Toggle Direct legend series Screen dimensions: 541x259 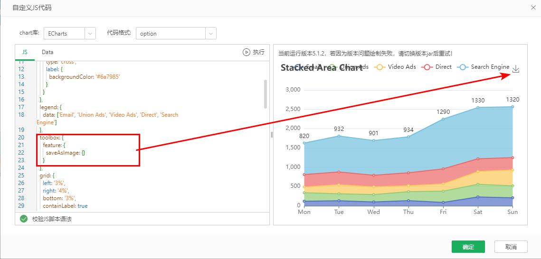pyautogui.click(x=437, y=67)
